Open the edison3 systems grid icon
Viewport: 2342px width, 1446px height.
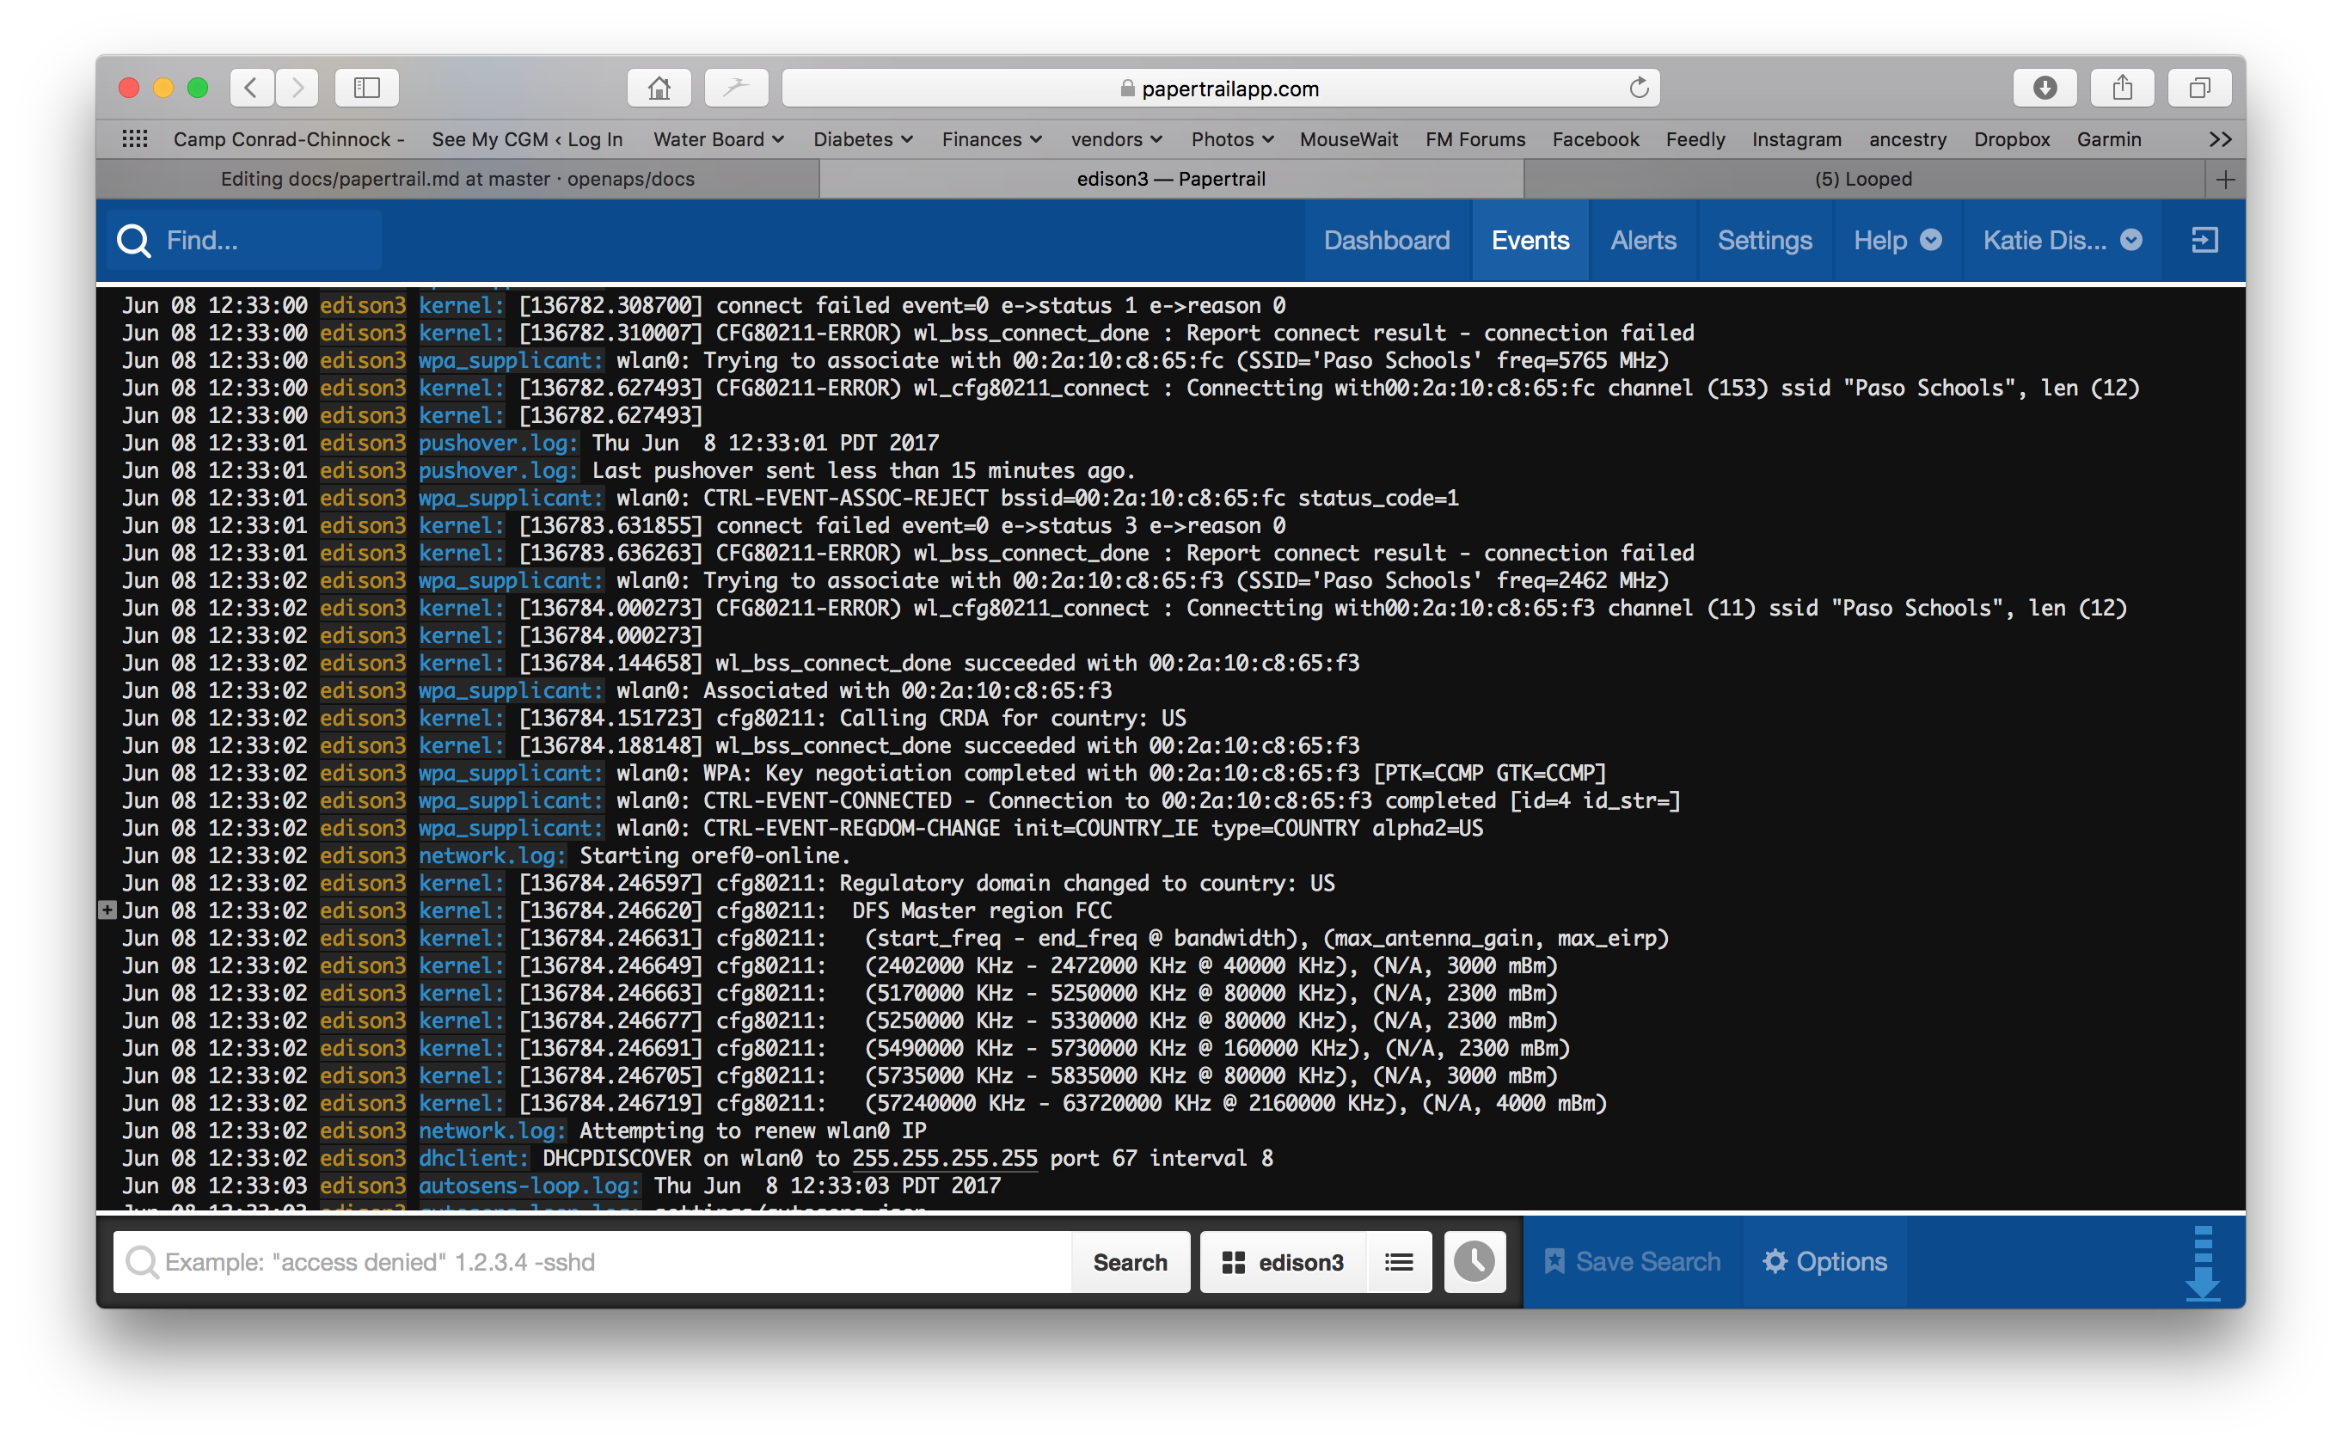1234,1262
